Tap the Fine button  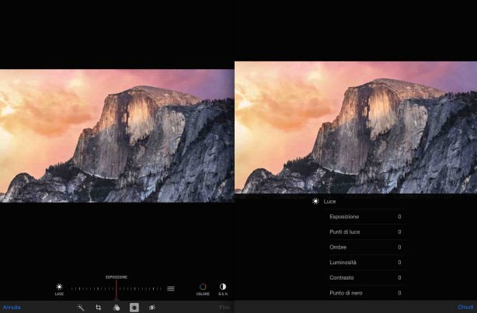(225, 308)
